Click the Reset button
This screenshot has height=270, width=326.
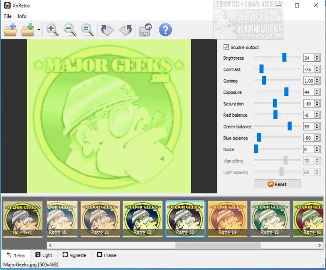click(x=277, y=184)
